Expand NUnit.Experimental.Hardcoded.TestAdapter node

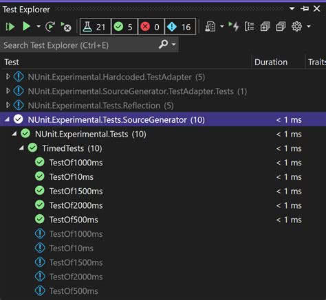(x=8, y=77)
